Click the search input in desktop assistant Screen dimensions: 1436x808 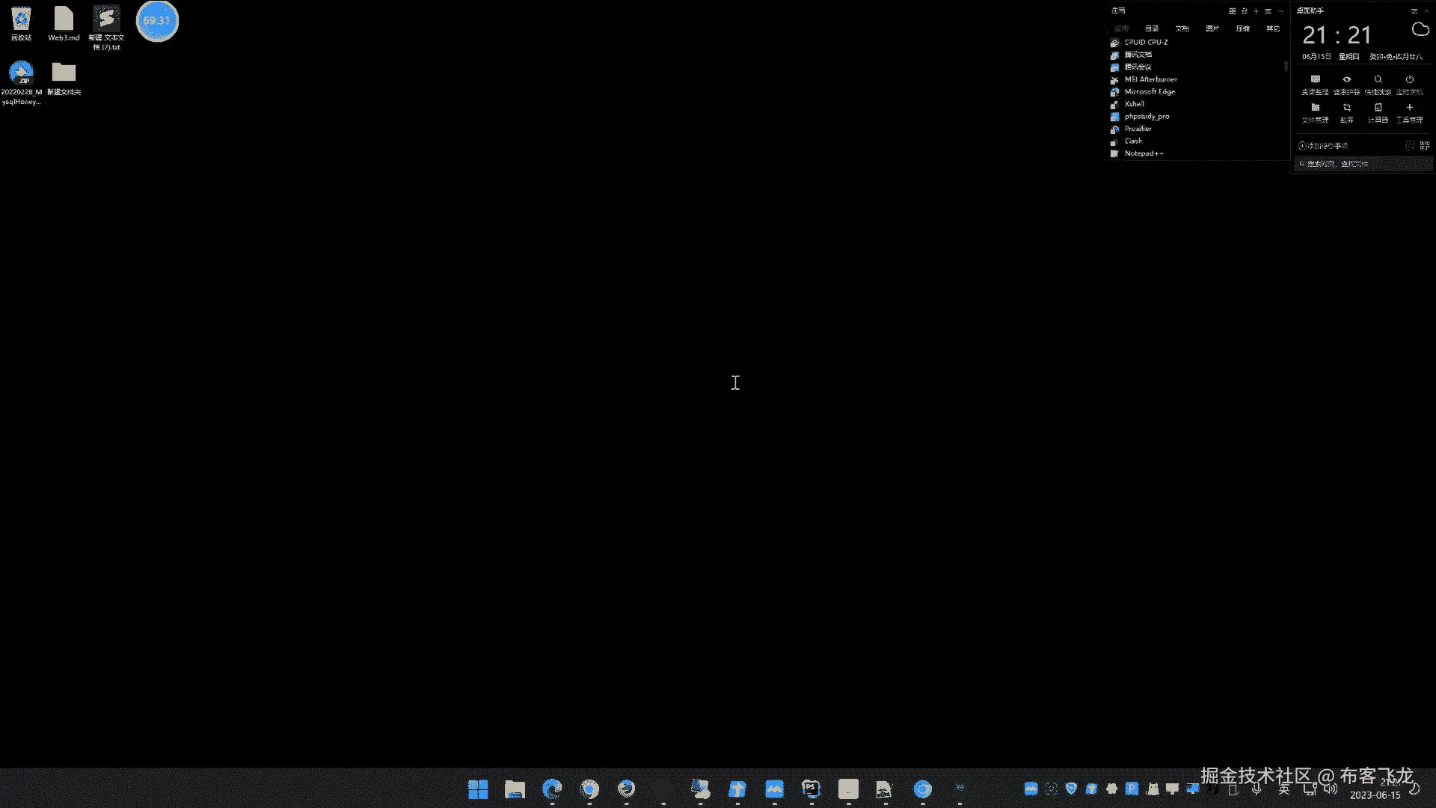pos(1361,164)
